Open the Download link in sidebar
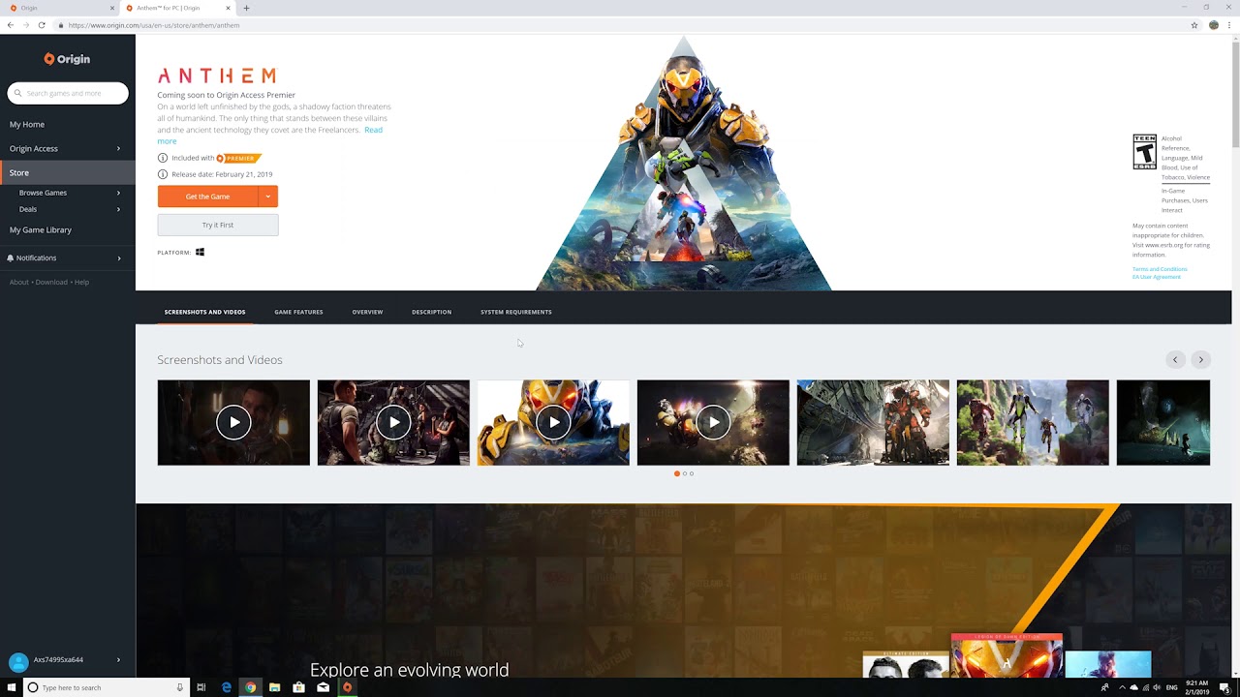This screenshot has height=697, width=1240. tap(51, 282)
